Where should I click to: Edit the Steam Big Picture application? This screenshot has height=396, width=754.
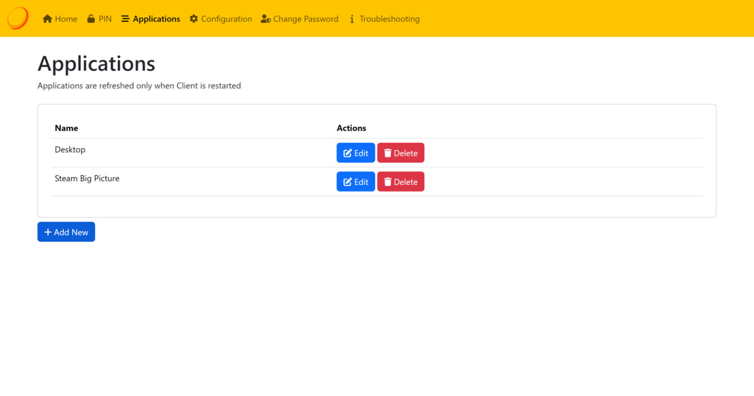[355, 181]
